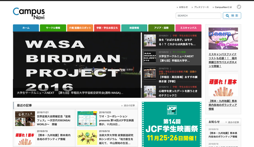Select the ミスキャンパス tab
Image resolution: width=254 pixels, height=147 pixels.
188,28
